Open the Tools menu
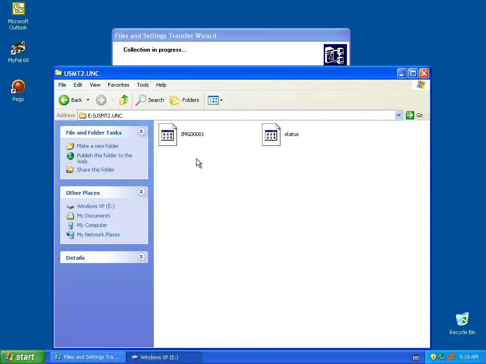This screenshot has height=364, width=486. pyautogui.click(x=142, y=85)
